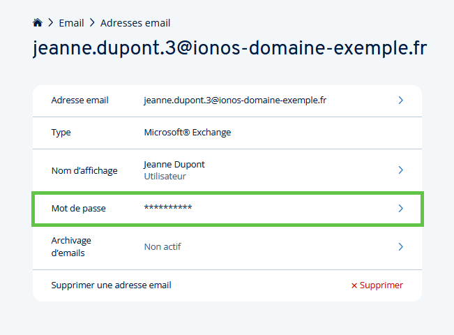Click the jeanne.dupont.3 page title heading

click(x=229, y=49)
